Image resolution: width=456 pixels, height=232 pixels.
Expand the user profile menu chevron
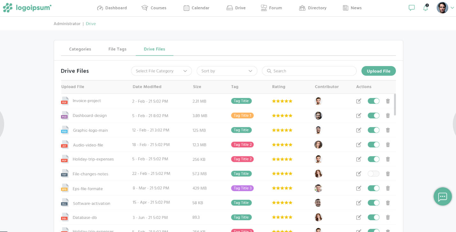point(452,8)
